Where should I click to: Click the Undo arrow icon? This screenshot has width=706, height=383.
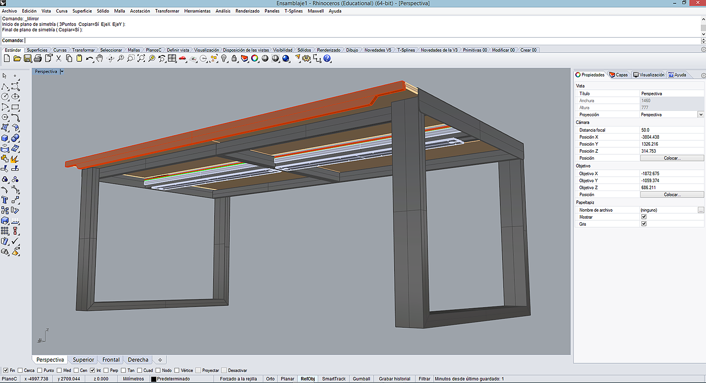[89, 58]
